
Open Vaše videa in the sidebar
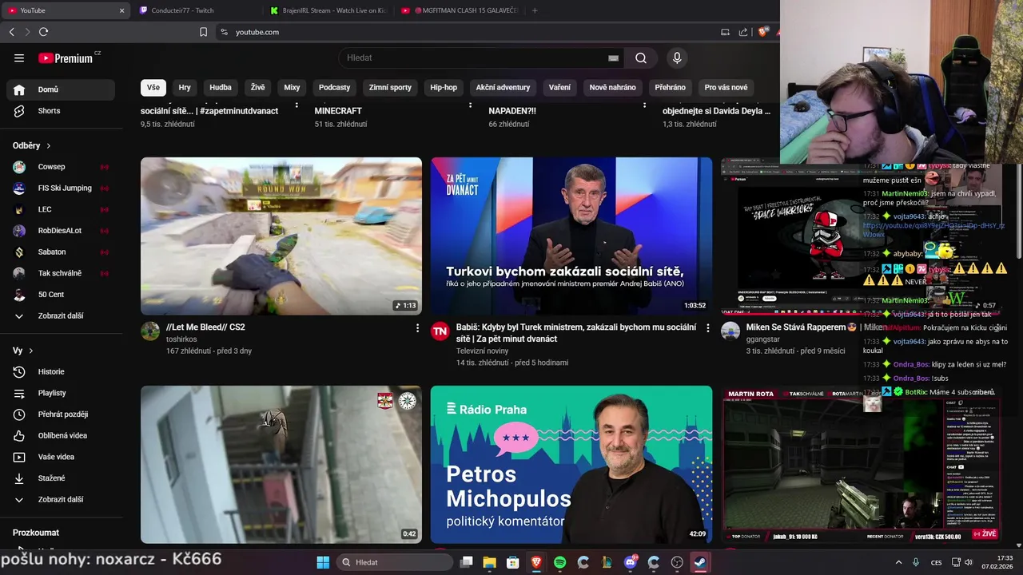(x=61, y=457)
